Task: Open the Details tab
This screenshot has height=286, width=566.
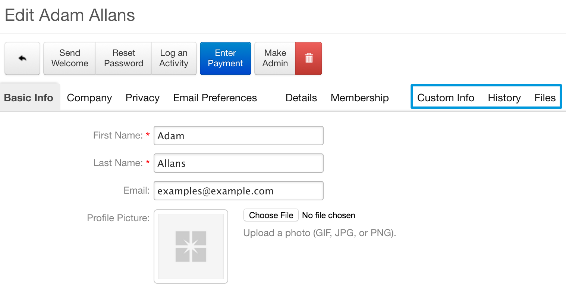Action: pyautogui.click(x=301, y=98)
